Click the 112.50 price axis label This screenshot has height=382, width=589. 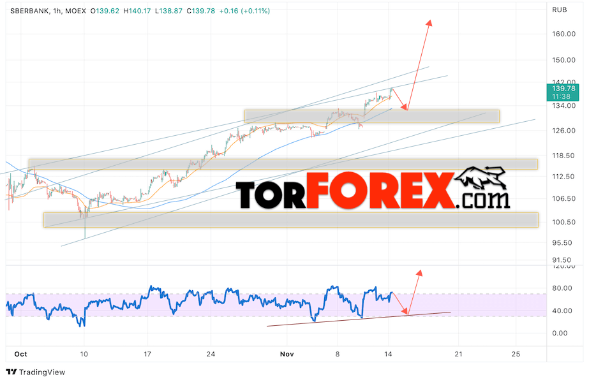(x=563, y=177)
